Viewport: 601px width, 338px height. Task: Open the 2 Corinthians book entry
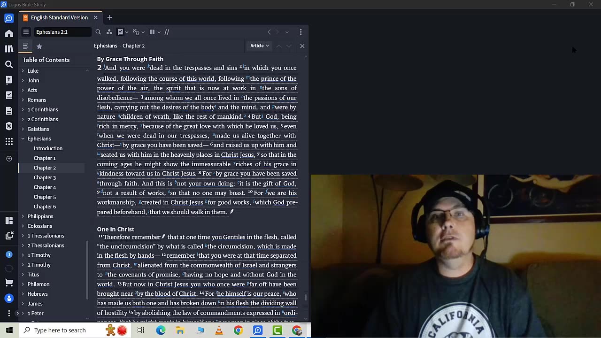pyautogui.click(x=43, y=119)
